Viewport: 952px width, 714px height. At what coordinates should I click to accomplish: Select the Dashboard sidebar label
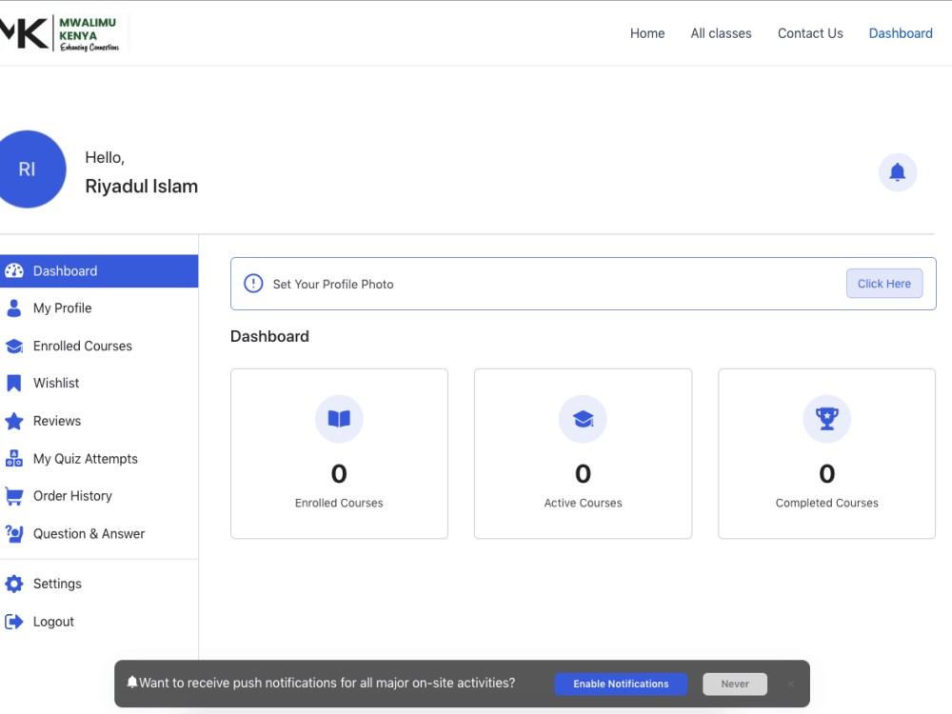[65, 270]
